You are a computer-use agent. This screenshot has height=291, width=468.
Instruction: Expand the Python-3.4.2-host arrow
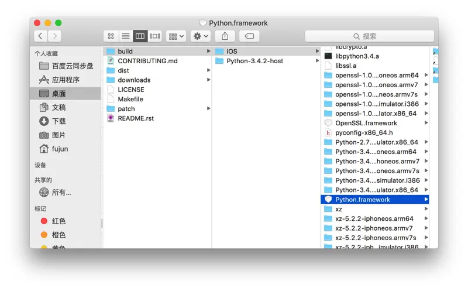click(317, 61)
